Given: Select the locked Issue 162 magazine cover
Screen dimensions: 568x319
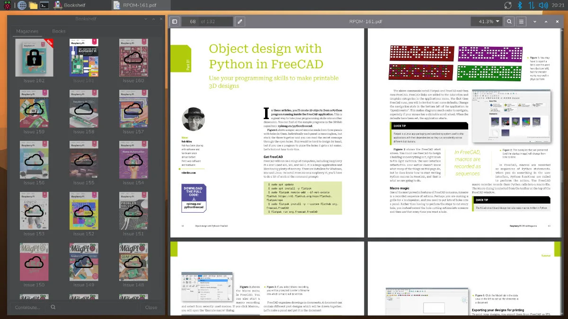Looking at the screenshot, I should (x=34, y=58).
